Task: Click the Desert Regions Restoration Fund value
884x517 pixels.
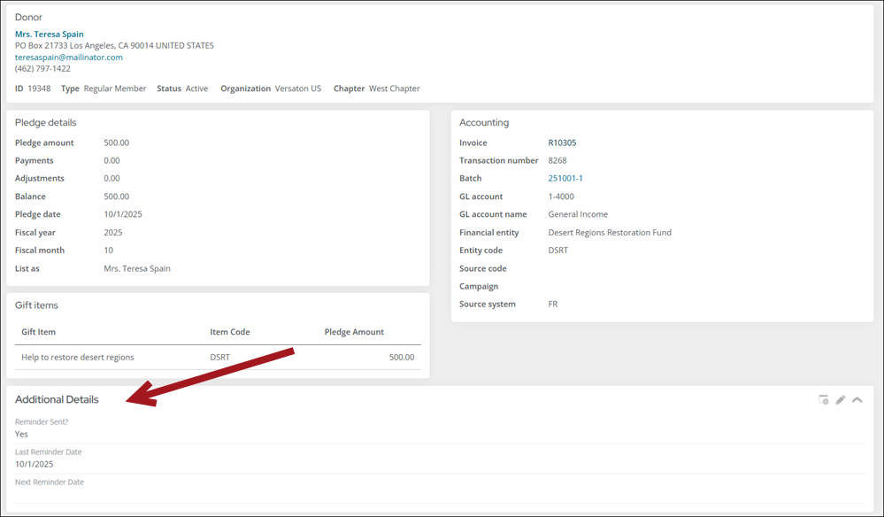Action: click(610, 233)
